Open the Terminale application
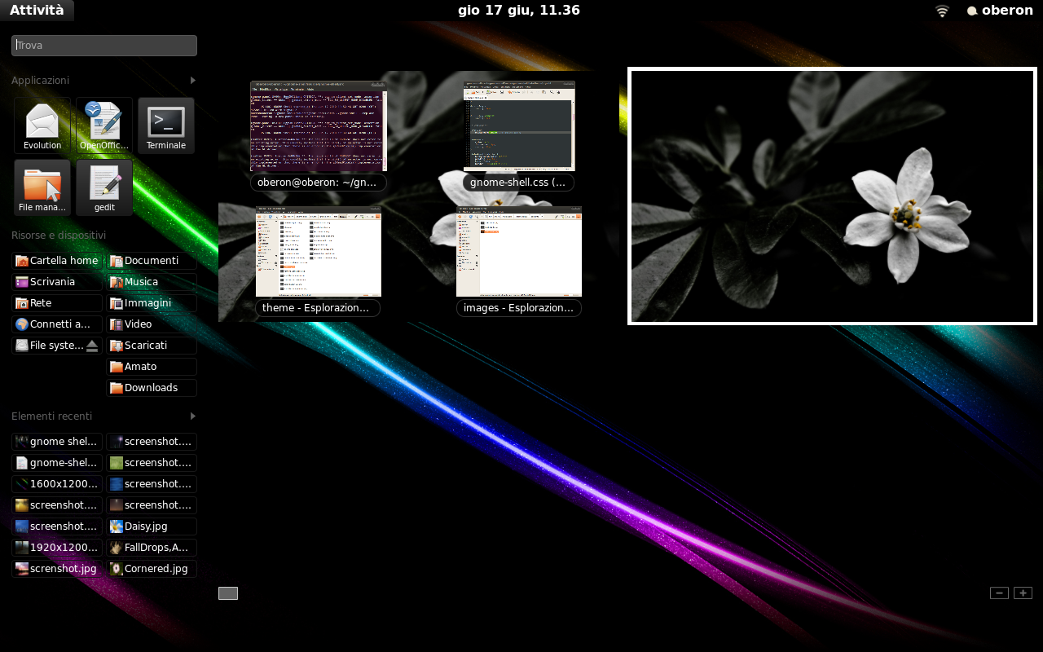This screenshot has width=1043, height=652. point(166,126)
